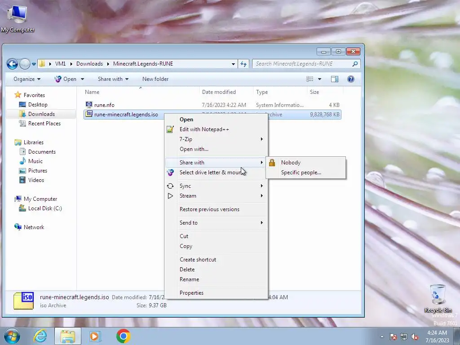Select Favorites in the navigation pane
This screenshot has height=345, width=460.
[x=34, y=95]
